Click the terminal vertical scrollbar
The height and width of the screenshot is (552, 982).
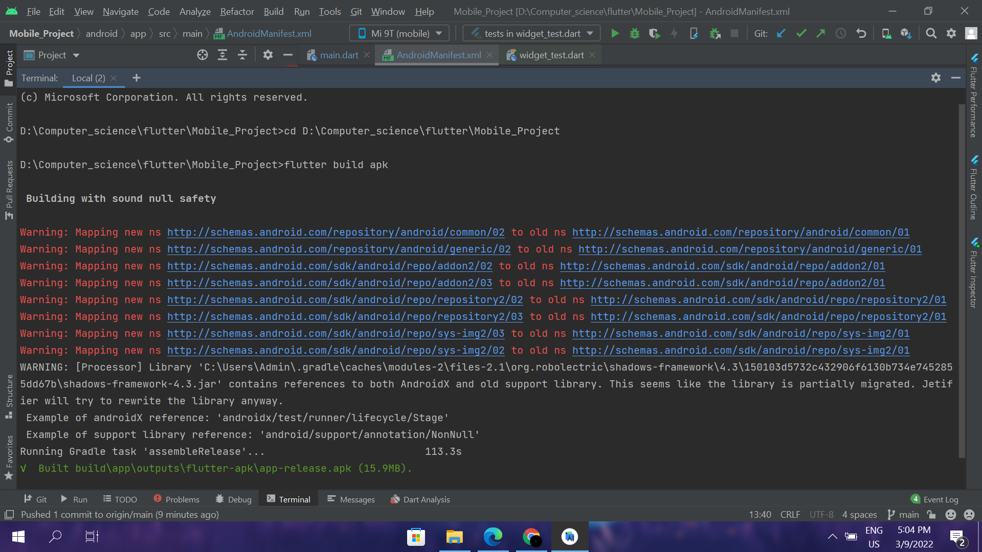(962, 281)
